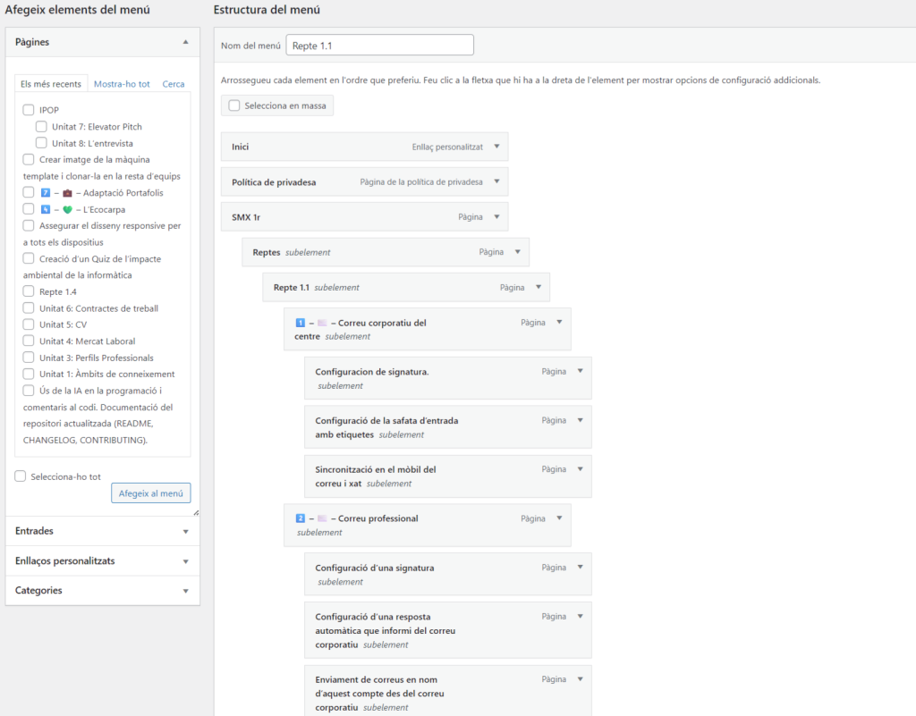Click the Nom del menú text field
916x716 pixels.
click(379, 45)
